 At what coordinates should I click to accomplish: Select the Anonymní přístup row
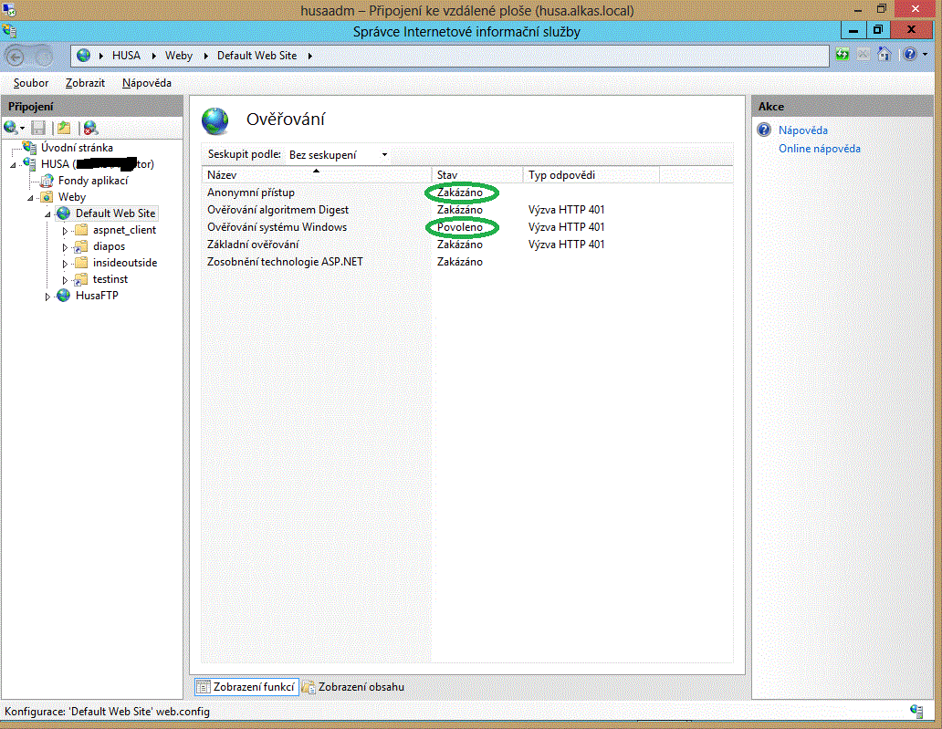coord(251,193)
